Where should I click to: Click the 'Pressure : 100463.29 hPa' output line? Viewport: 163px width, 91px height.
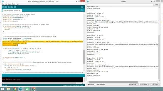coord(96,39)
